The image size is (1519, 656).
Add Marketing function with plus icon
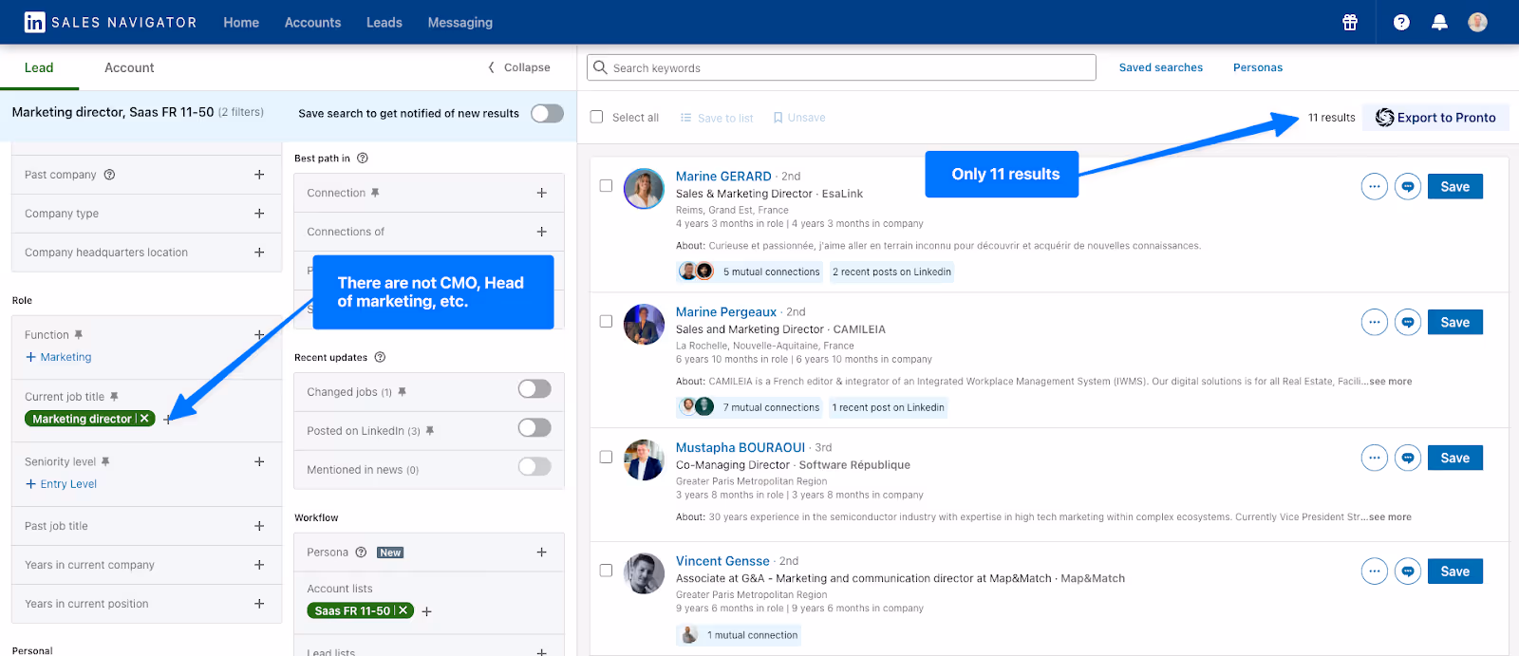tap(58, 357)
